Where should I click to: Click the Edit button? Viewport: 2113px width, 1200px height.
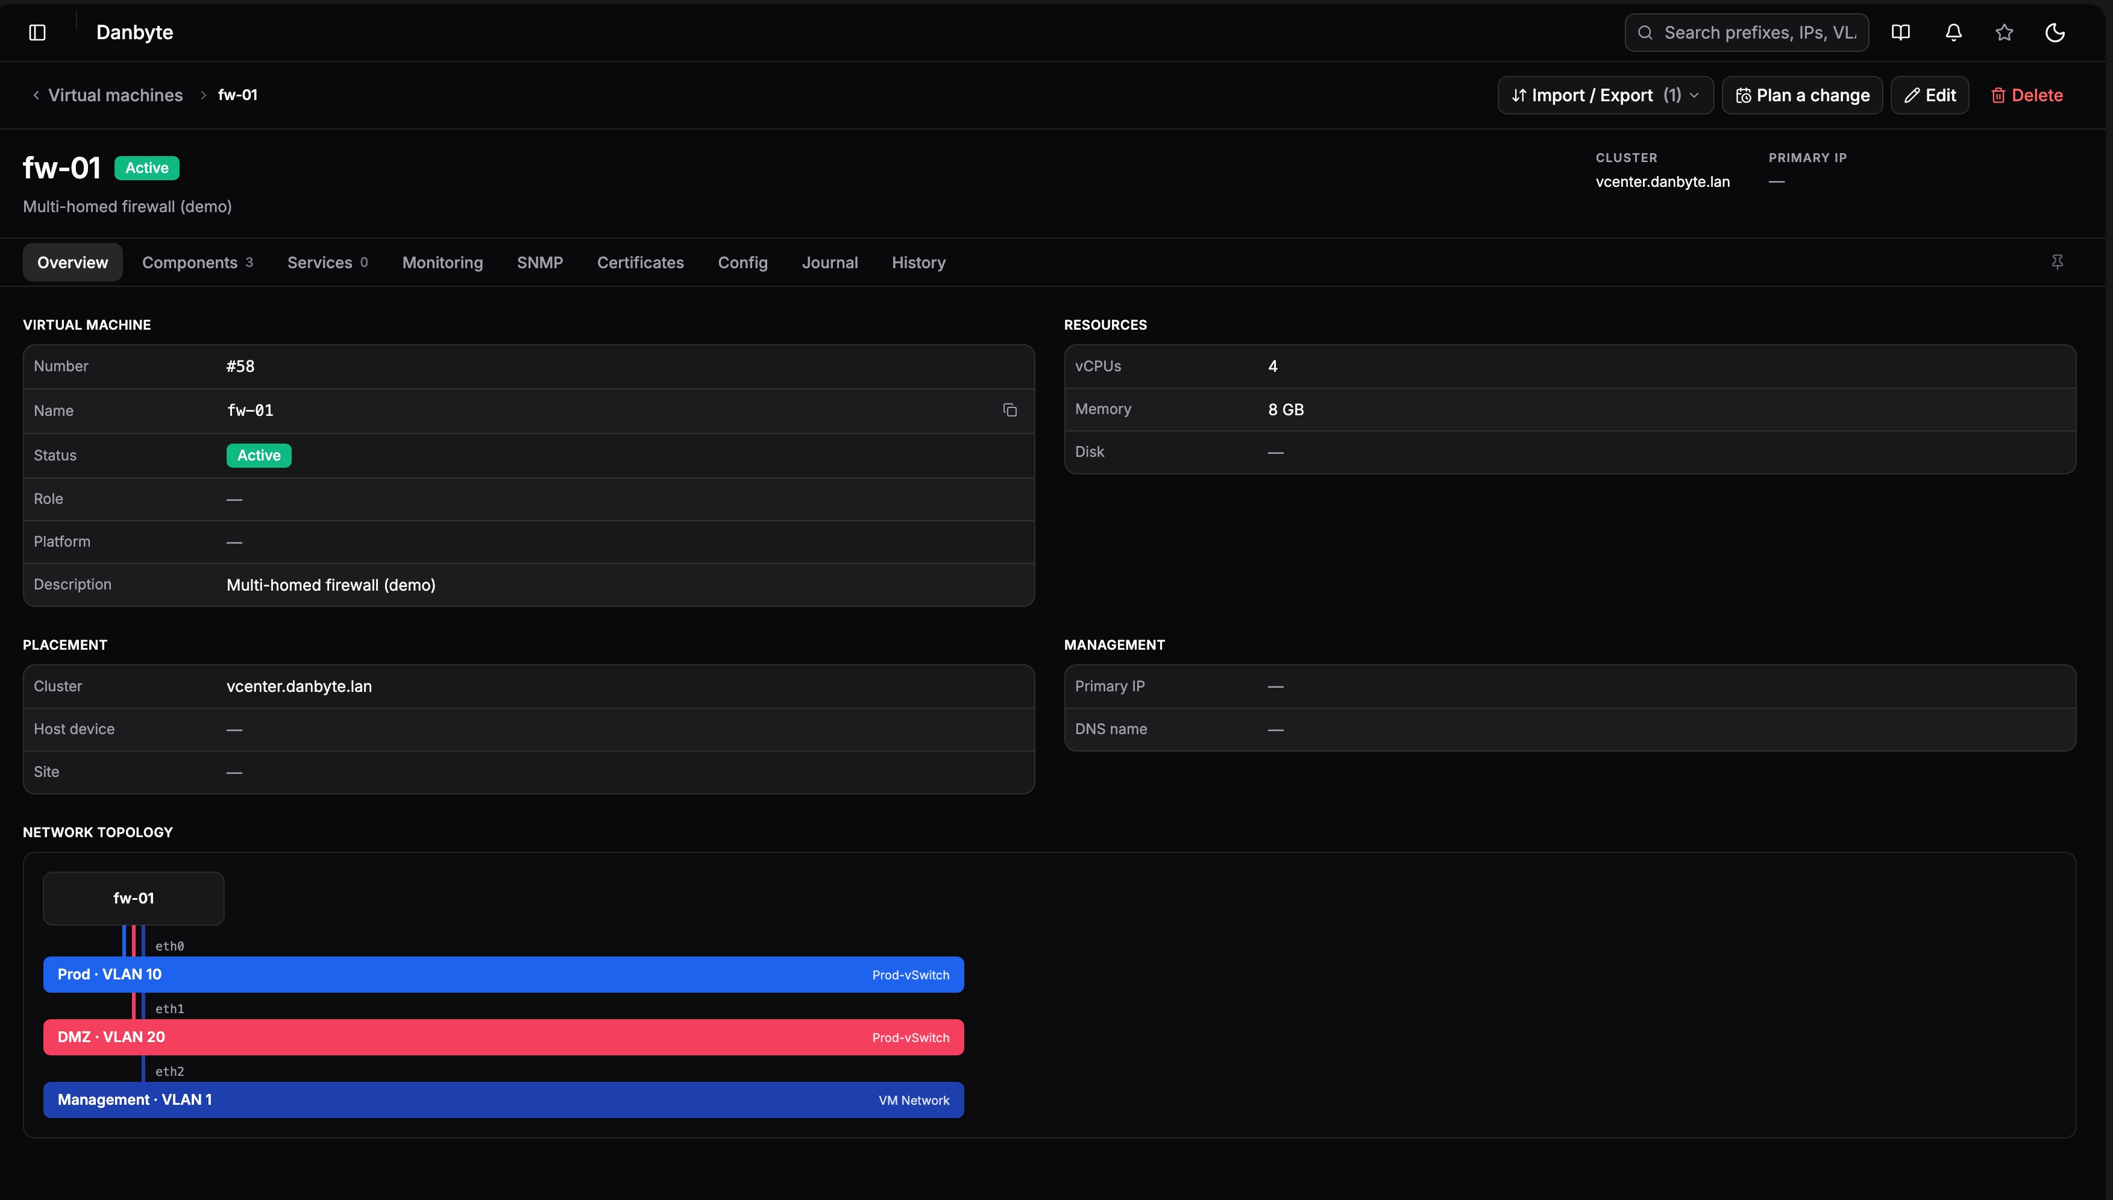tap(1929, 96)
